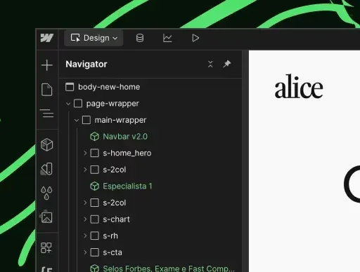This screenshot has height=272, width=360.
Task: Open the Add elements plus panel
Action: point(47,65)
